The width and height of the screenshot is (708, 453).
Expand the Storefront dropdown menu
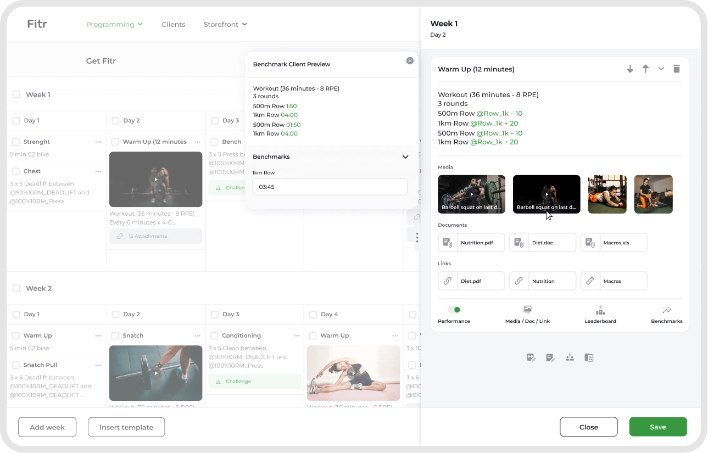225,24
